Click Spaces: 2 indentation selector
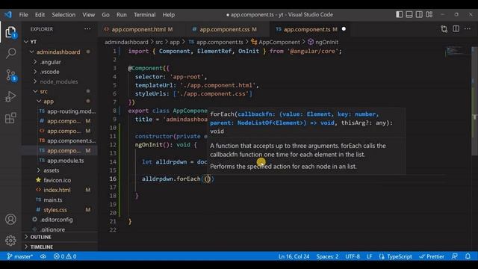The image size is (478, 269). click(x=327, y=256)
